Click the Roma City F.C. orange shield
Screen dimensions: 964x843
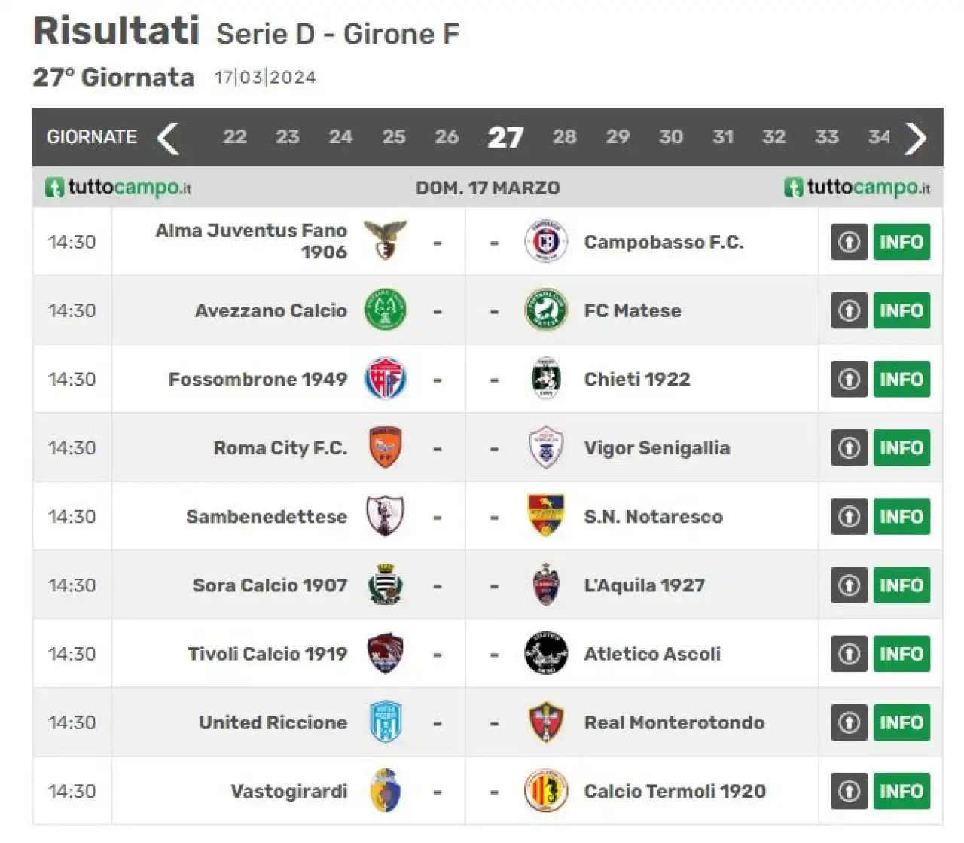tap(386, 447)
